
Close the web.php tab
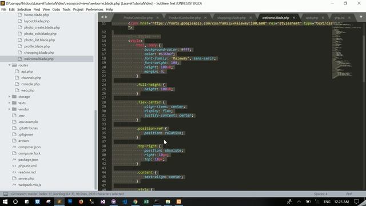click(x=323, y=18)
